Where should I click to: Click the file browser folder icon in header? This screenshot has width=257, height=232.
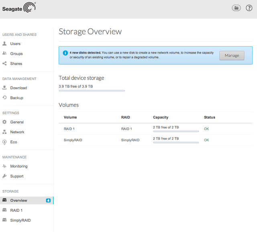click(x=236, y=8)
